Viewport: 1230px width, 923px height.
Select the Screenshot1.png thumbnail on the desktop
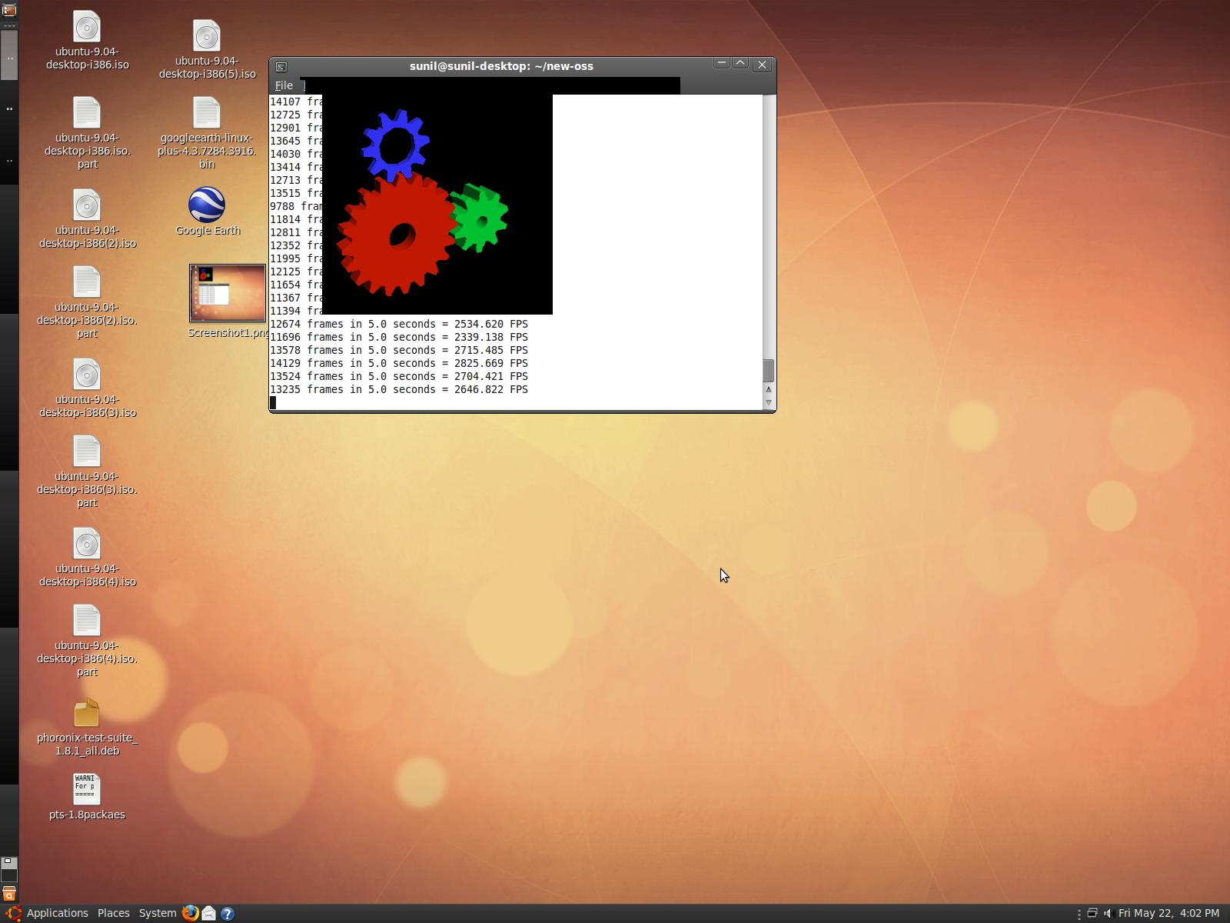point(228,293)
